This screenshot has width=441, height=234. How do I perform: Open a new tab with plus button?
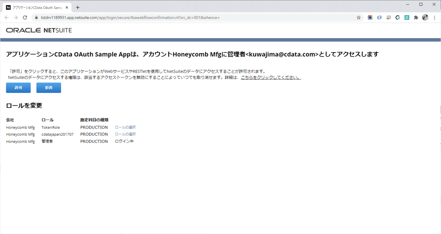pos(78,7)
